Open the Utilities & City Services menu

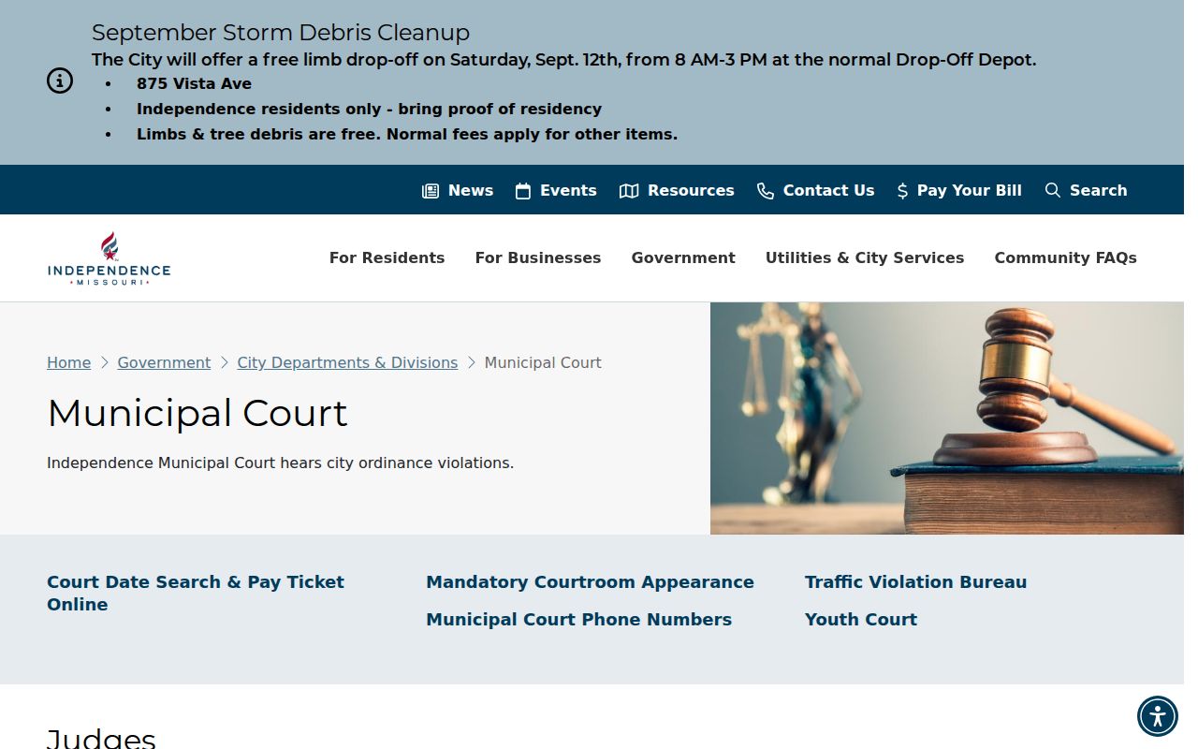point(865,258)
